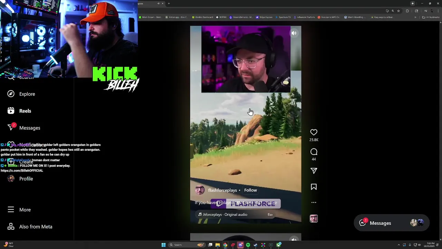This screenshot has height=249, width=442.
Task: Click the taskbar Search box
Action: coord(187,245)
